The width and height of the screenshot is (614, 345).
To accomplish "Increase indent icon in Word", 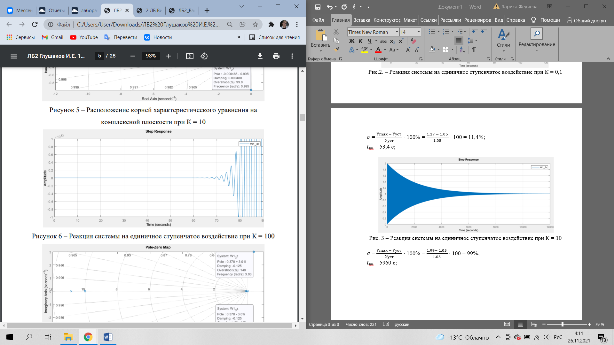I will pos(484,32).
